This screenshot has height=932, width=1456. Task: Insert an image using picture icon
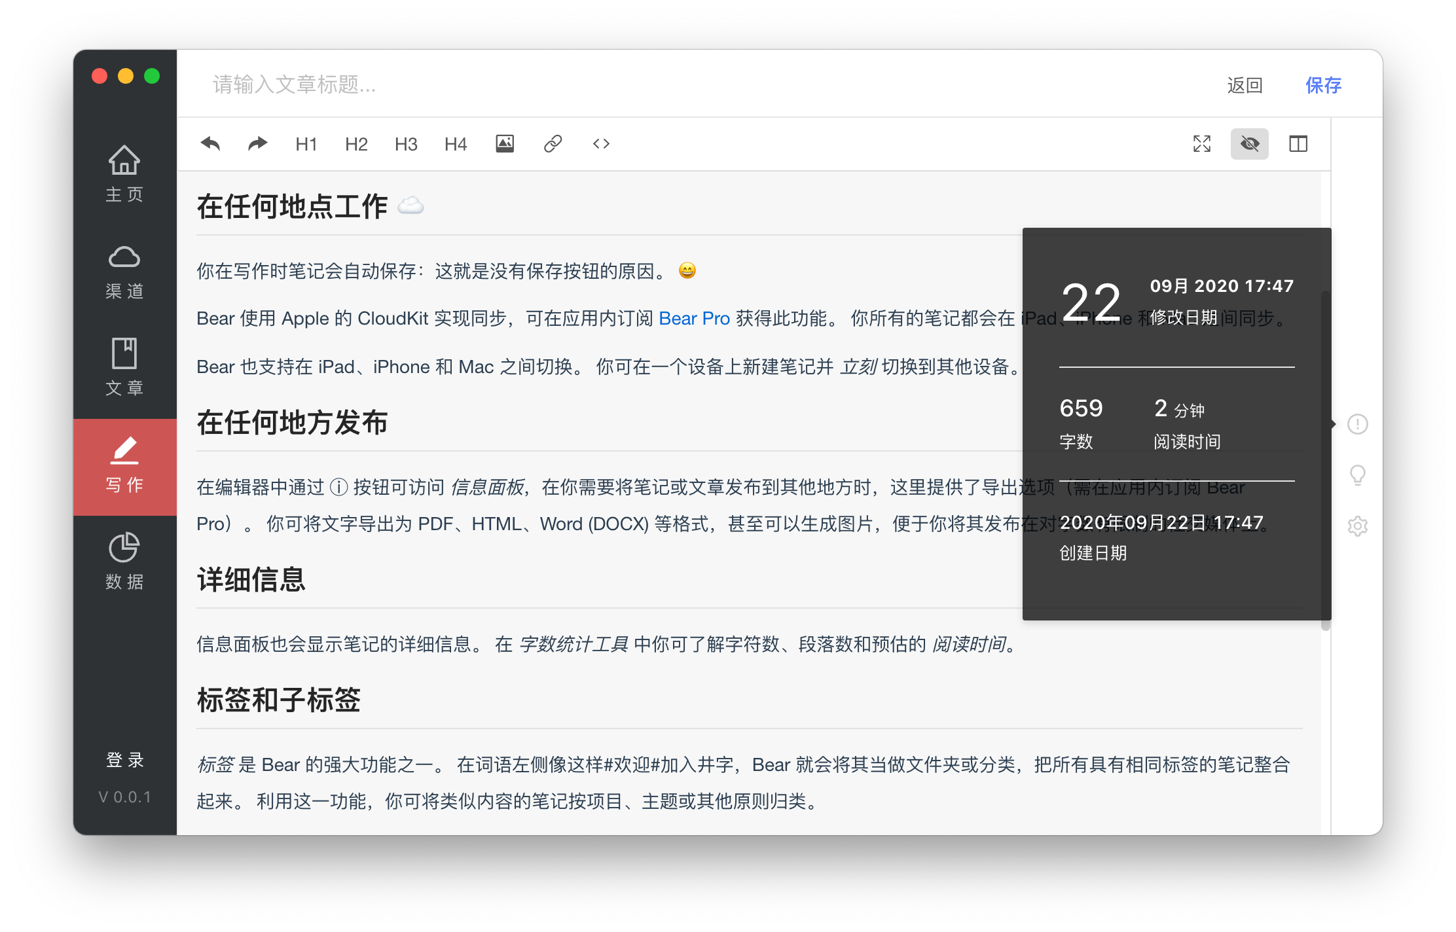pos(505,143)
